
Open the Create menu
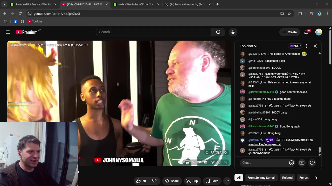coord(289,32)
